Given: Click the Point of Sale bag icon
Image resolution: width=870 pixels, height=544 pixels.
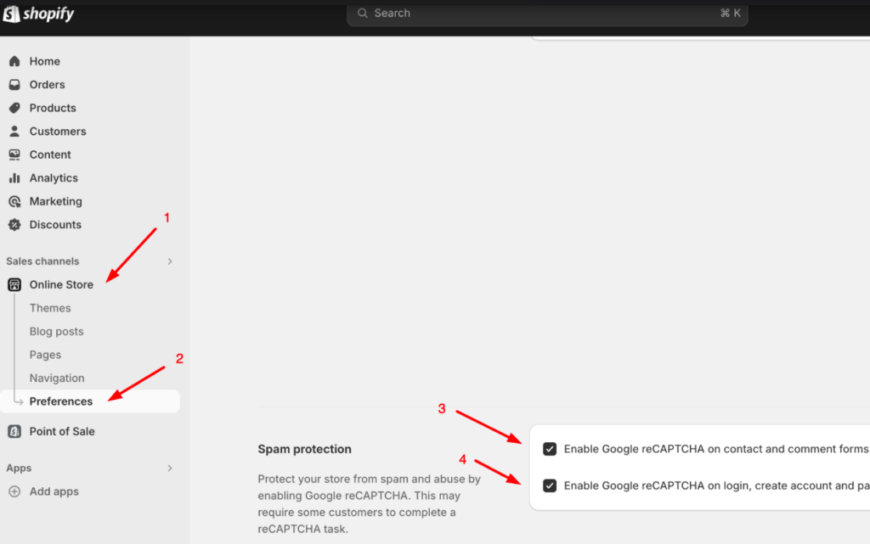Looking at the screenshot, I should pyautogui.click(x=14, y=431).
